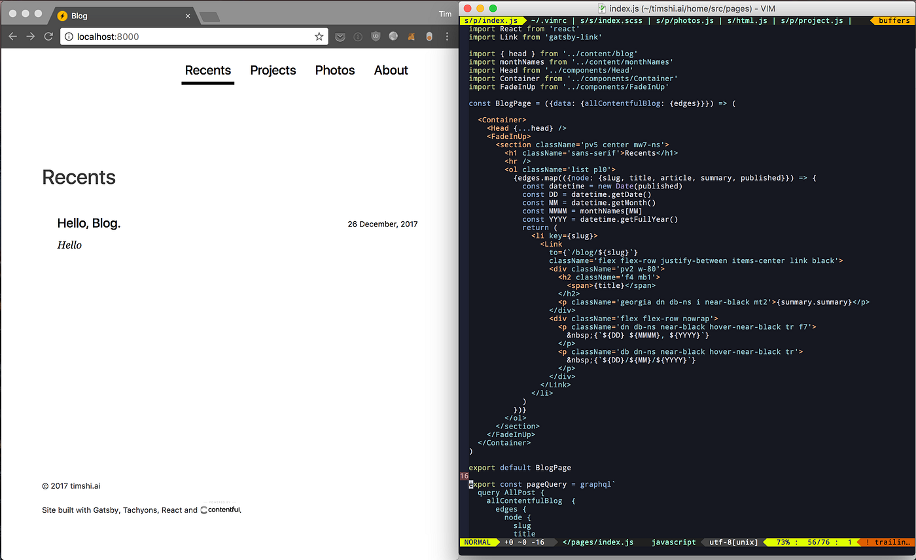Open the "Hello, Blog." post link
The image size is (916, 560).
point(89,223)
